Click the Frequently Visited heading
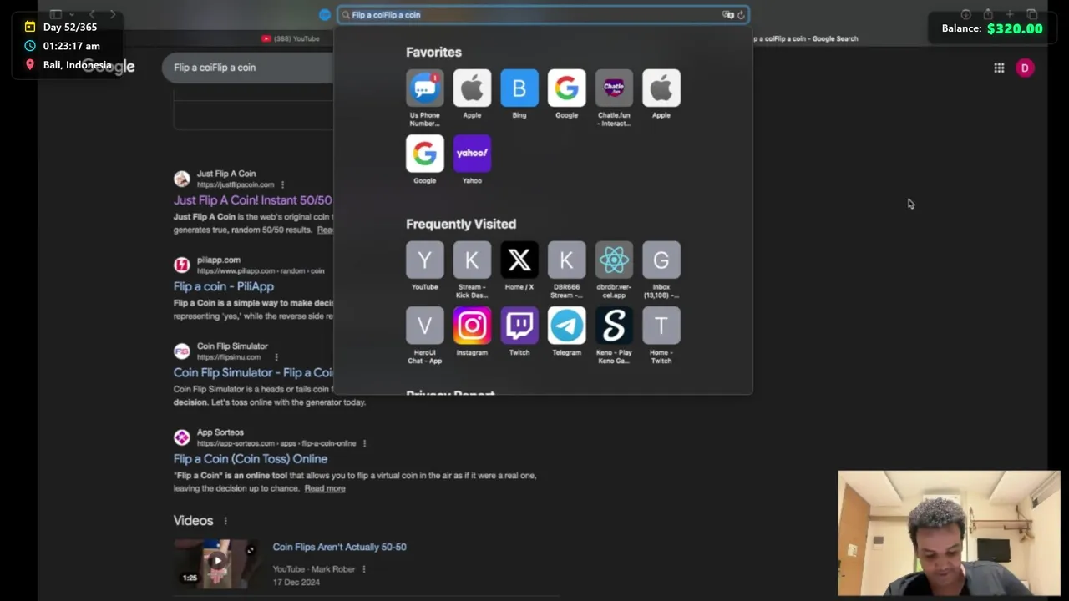 461,224
